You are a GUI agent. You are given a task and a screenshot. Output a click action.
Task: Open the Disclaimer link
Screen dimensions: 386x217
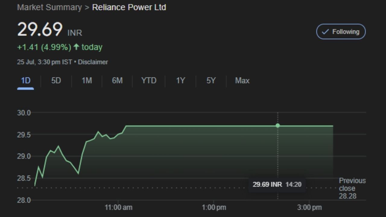[93, 62]
